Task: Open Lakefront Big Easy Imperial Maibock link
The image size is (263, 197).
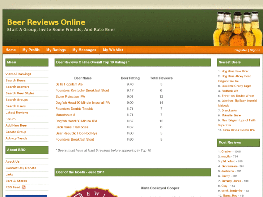Action: tap(238, 103)
